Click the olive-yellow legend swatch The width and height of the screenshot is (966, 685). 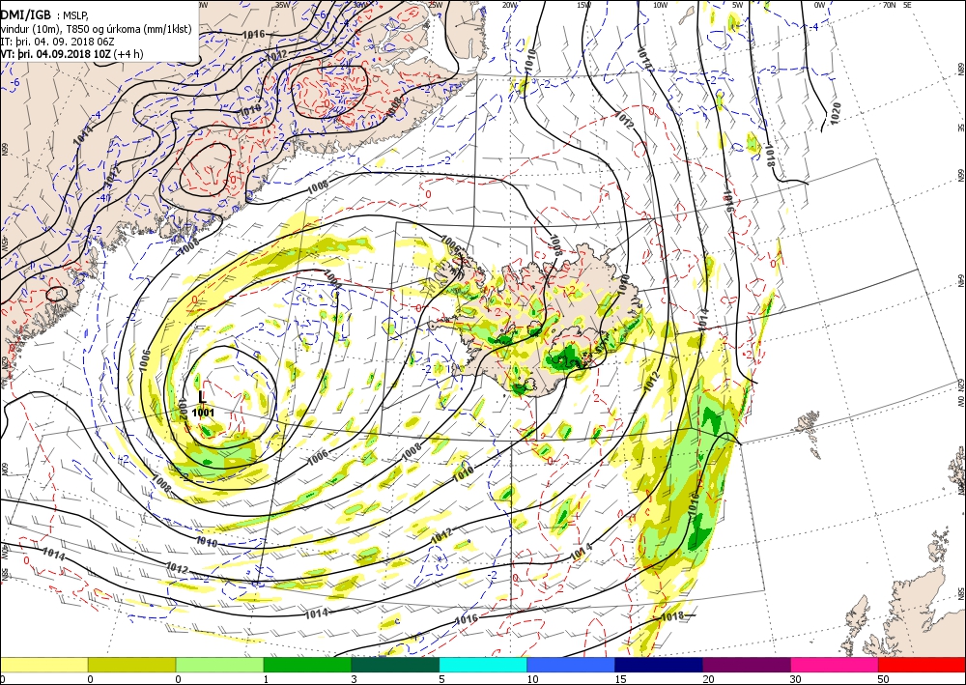[131, 665]
